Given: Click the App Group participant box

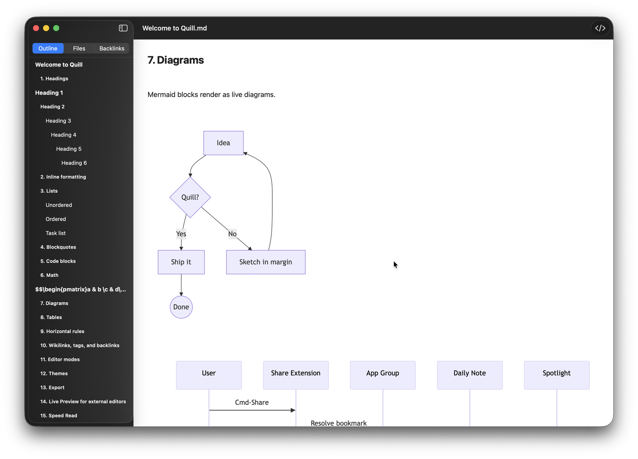Looking at the screenshot, I should pyautogui.click(x=383, y=375).
